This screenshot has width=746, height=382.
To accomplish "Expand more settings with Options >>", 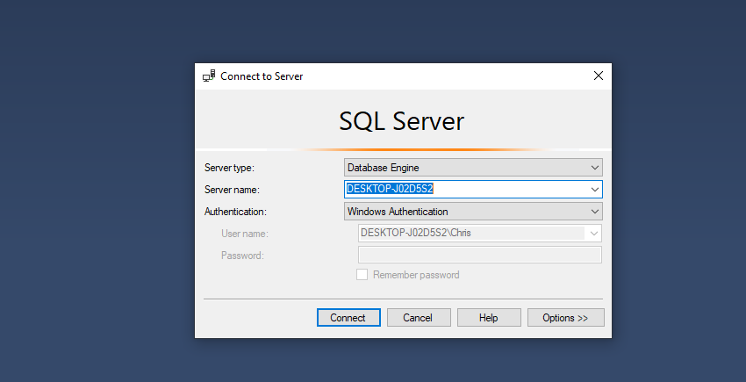I will pyautogui.click(x=565, y=318).
